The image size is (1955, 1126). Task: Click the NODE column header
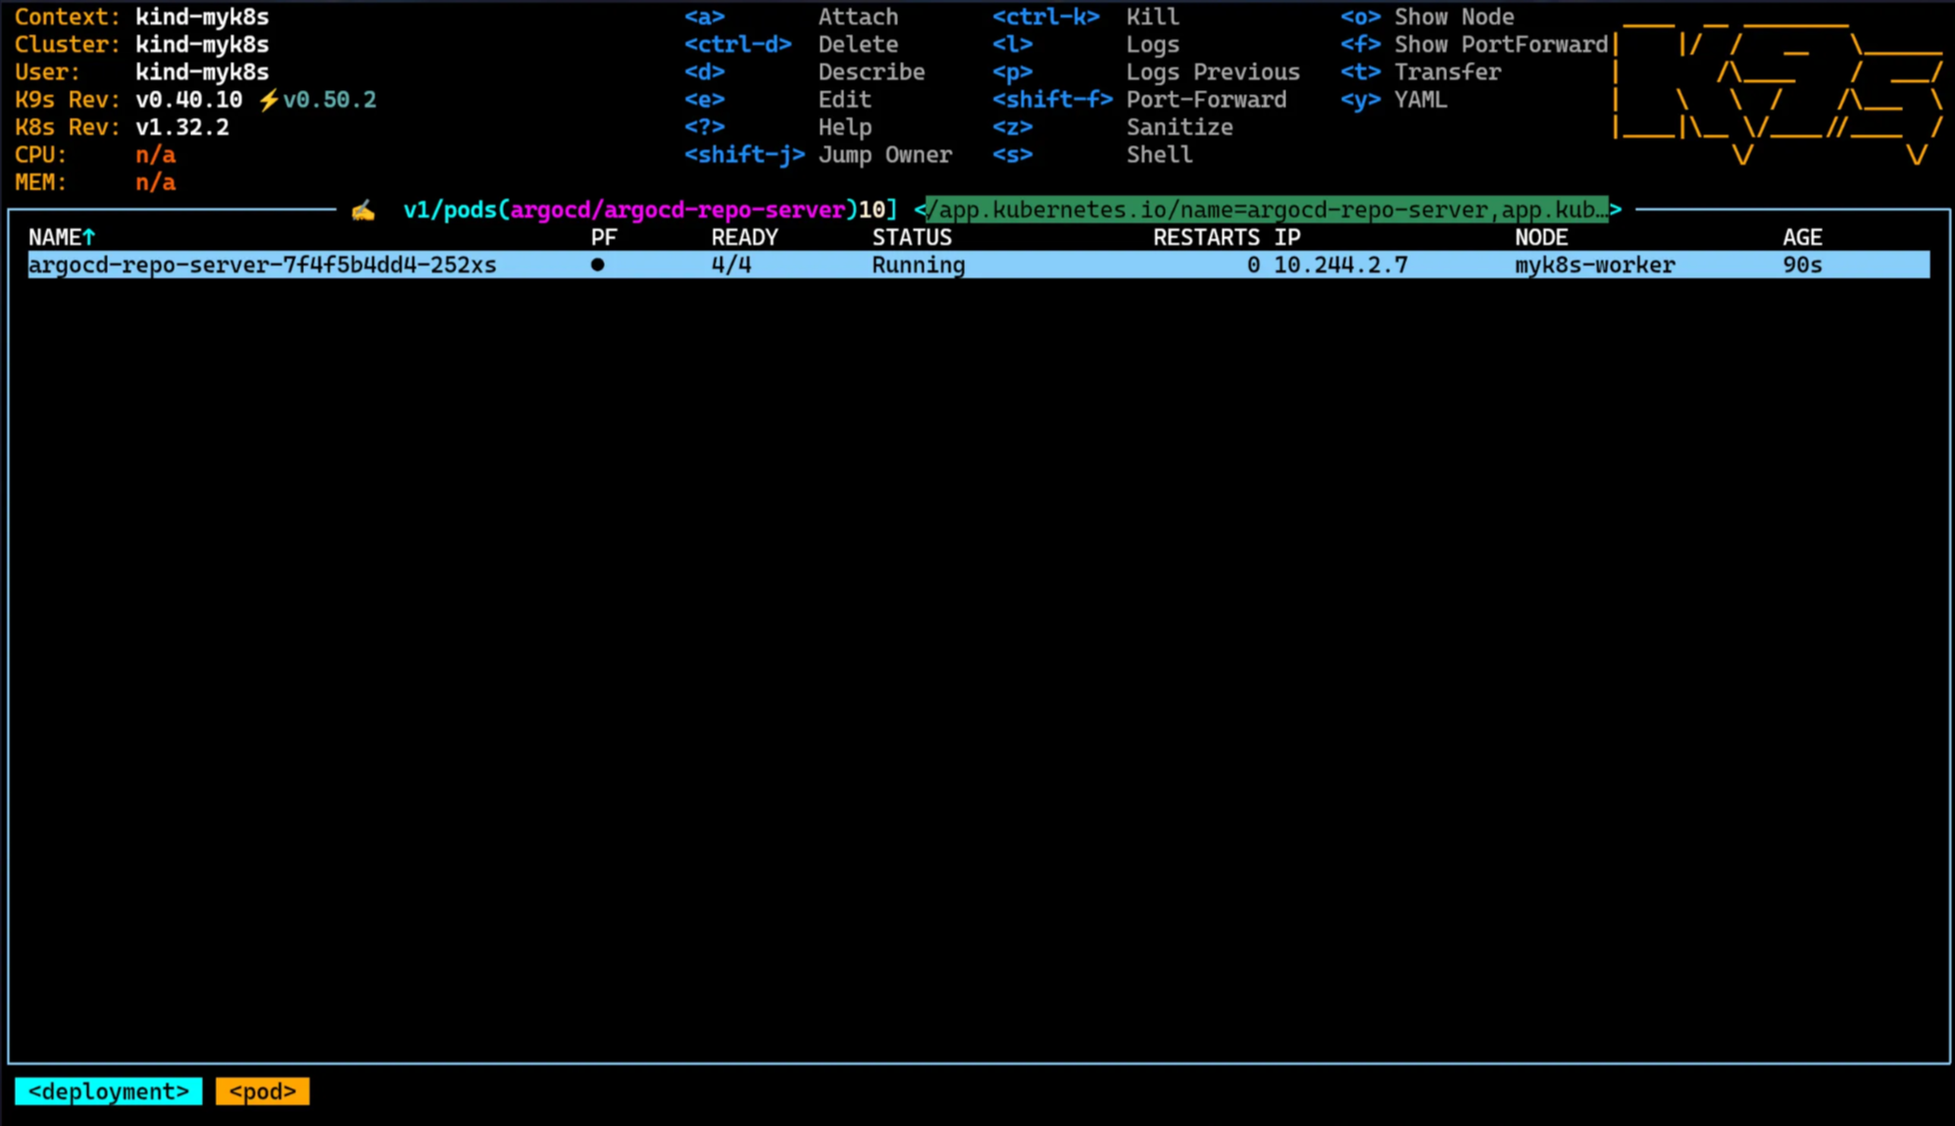point(1541,237)
